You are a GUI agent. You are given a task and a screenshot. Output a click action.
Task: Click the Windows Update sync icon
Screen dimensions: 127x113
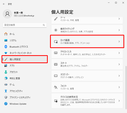(x=6, y=104)
